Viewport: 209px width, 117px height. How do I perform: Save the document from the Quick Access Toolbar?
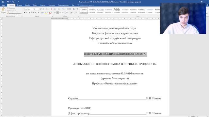click(3, 2)
